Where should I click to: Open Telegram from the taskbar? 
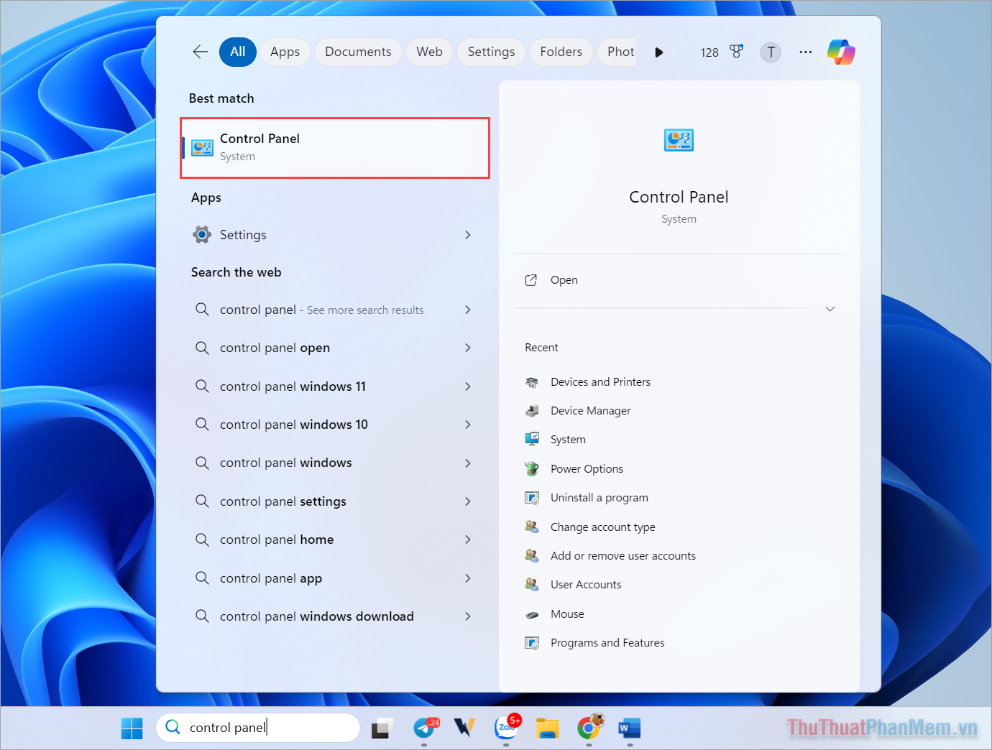click(x=425, y=728)
